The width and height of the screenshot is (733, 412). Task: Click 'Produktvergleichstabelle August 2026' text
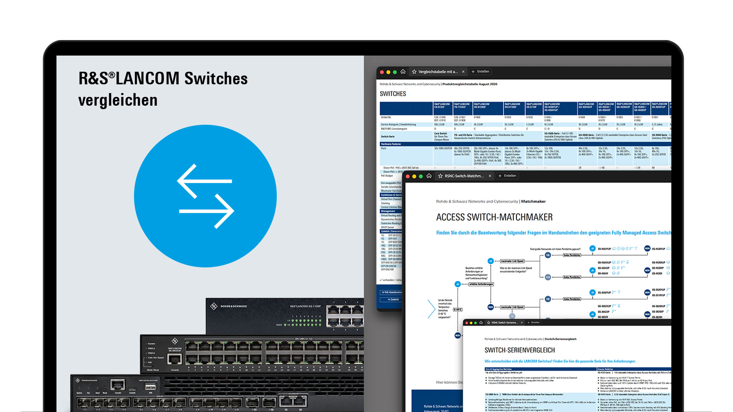tap(470, 84)
